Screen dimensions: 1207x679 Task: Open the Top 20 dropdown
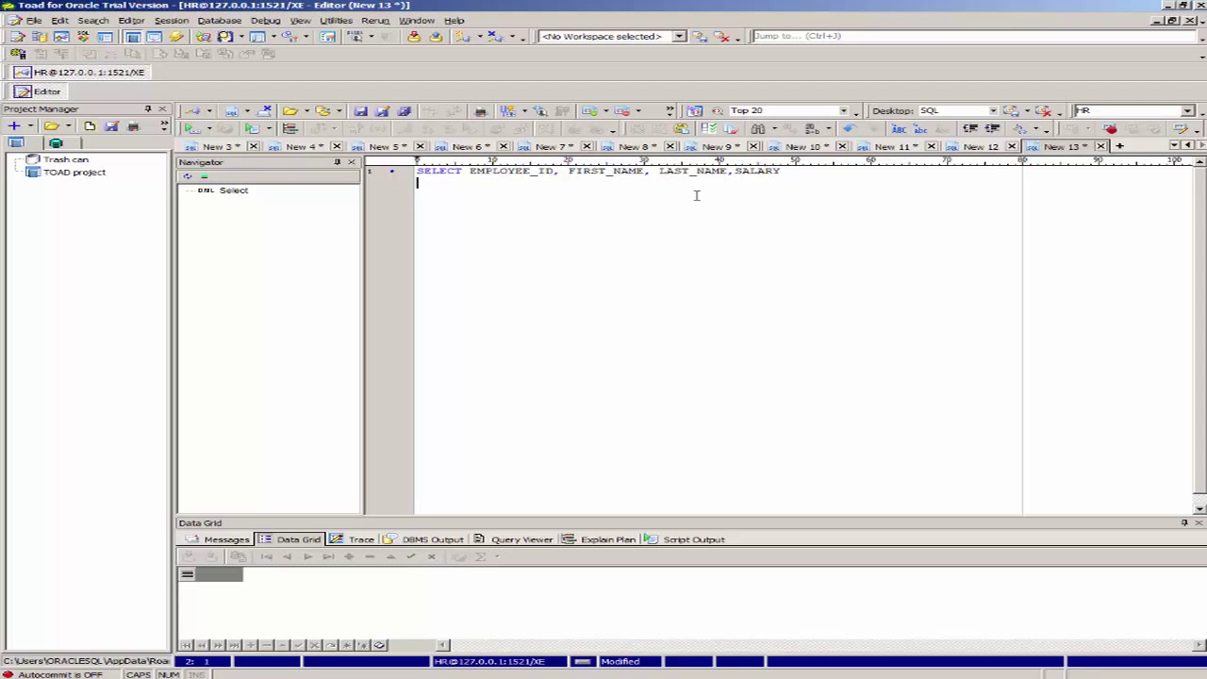[x=844, y=111]
